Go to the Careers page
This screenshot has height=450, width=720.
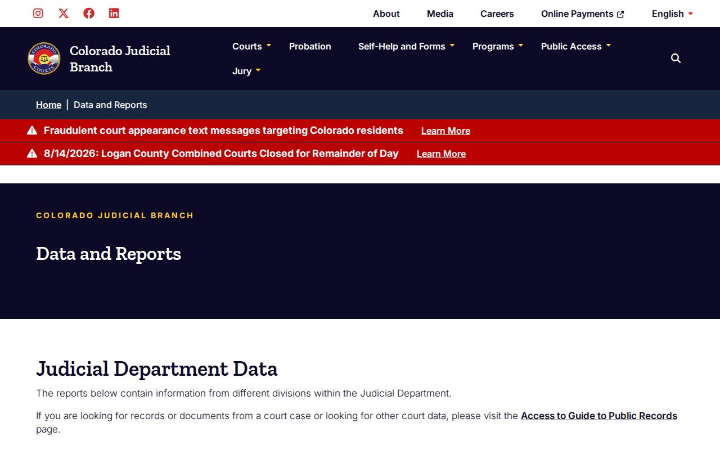pos(497,13)
